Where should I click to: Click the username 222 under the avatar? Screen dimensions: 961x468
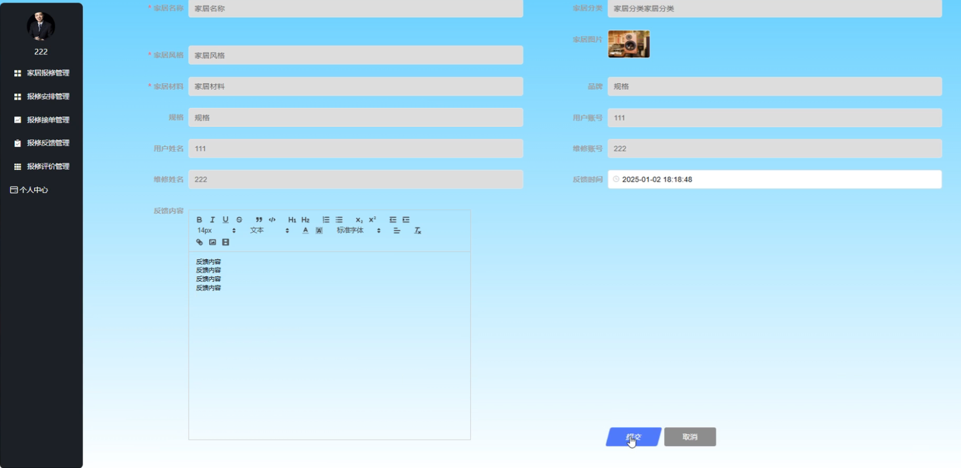coord(41,52)
